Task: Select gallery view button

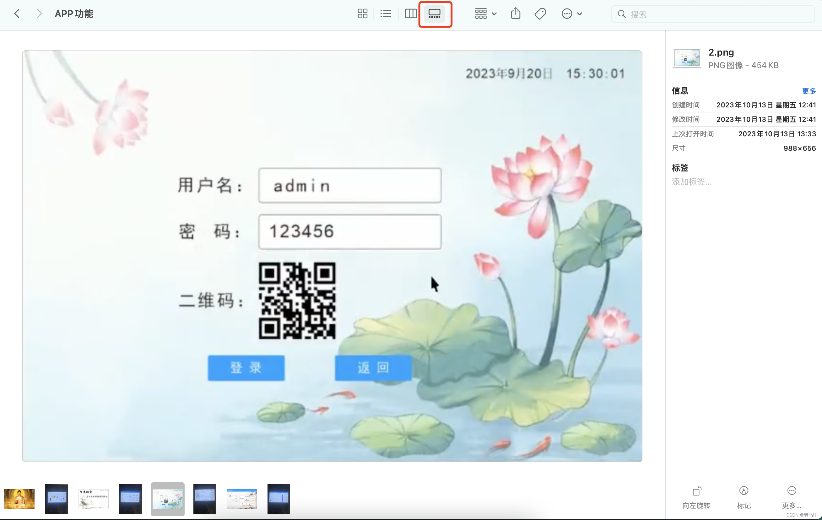Action: click(x=434, y=14)
